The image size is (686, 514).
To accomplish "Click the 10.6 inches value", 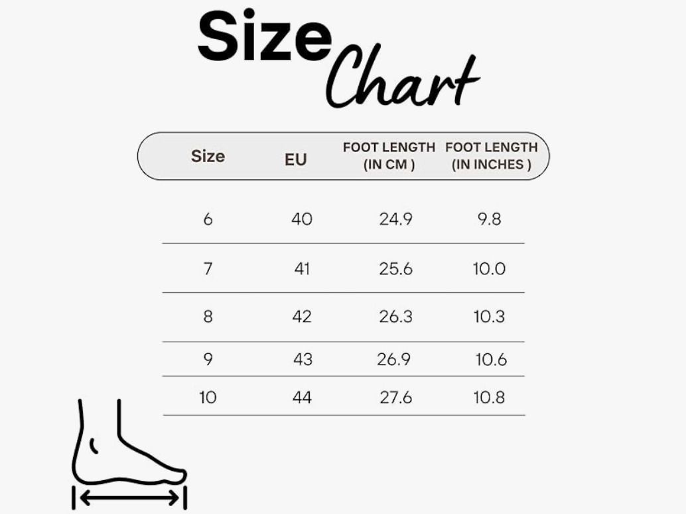I will [491, 359].
